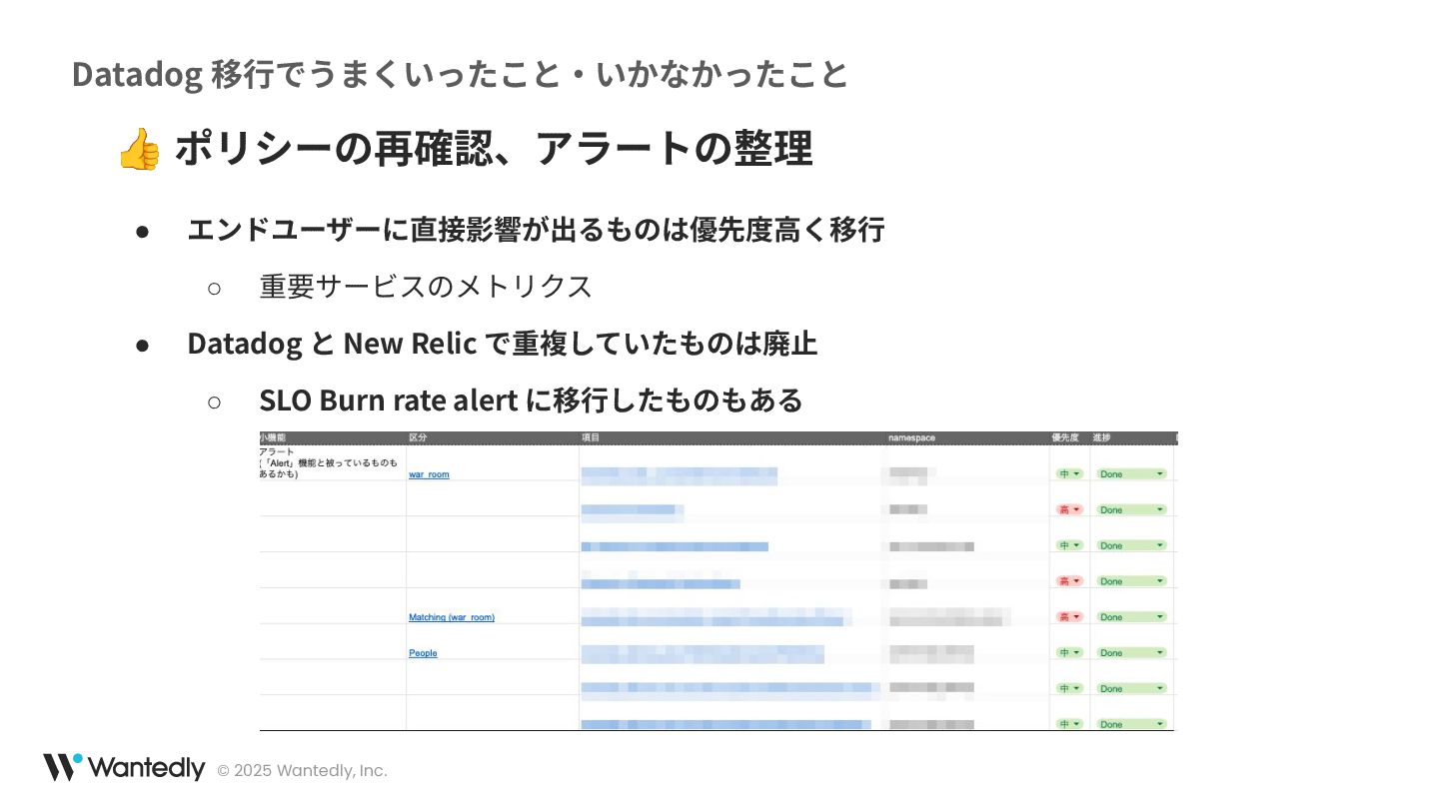Select sub-bullet 重要サービスのメトリクス
1439x809 pixels.
coord(426,287)
